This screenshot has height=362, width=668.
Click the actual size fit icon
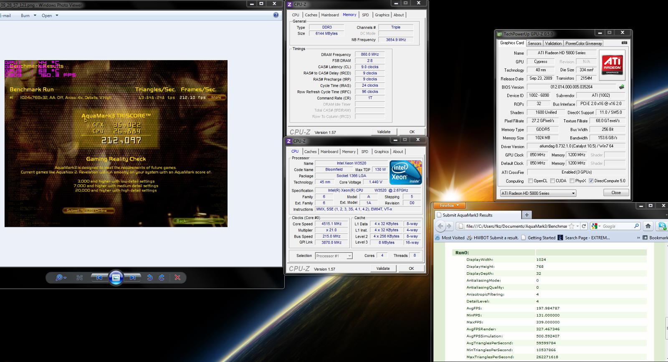coord(80,277)
